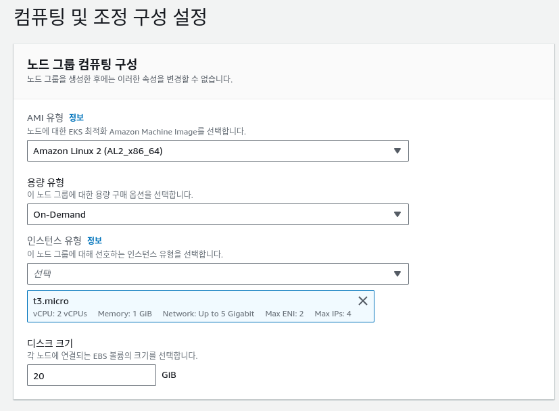Viewport: 559px width, 411px height.
Task: Open the instance type 선택 dropdown
Action: 218,274
